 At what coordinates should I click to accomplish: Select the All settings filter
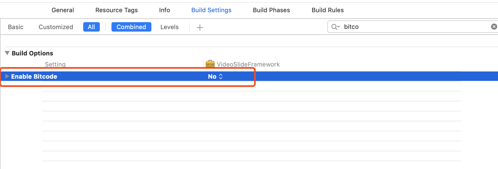[x=91, y=27]
